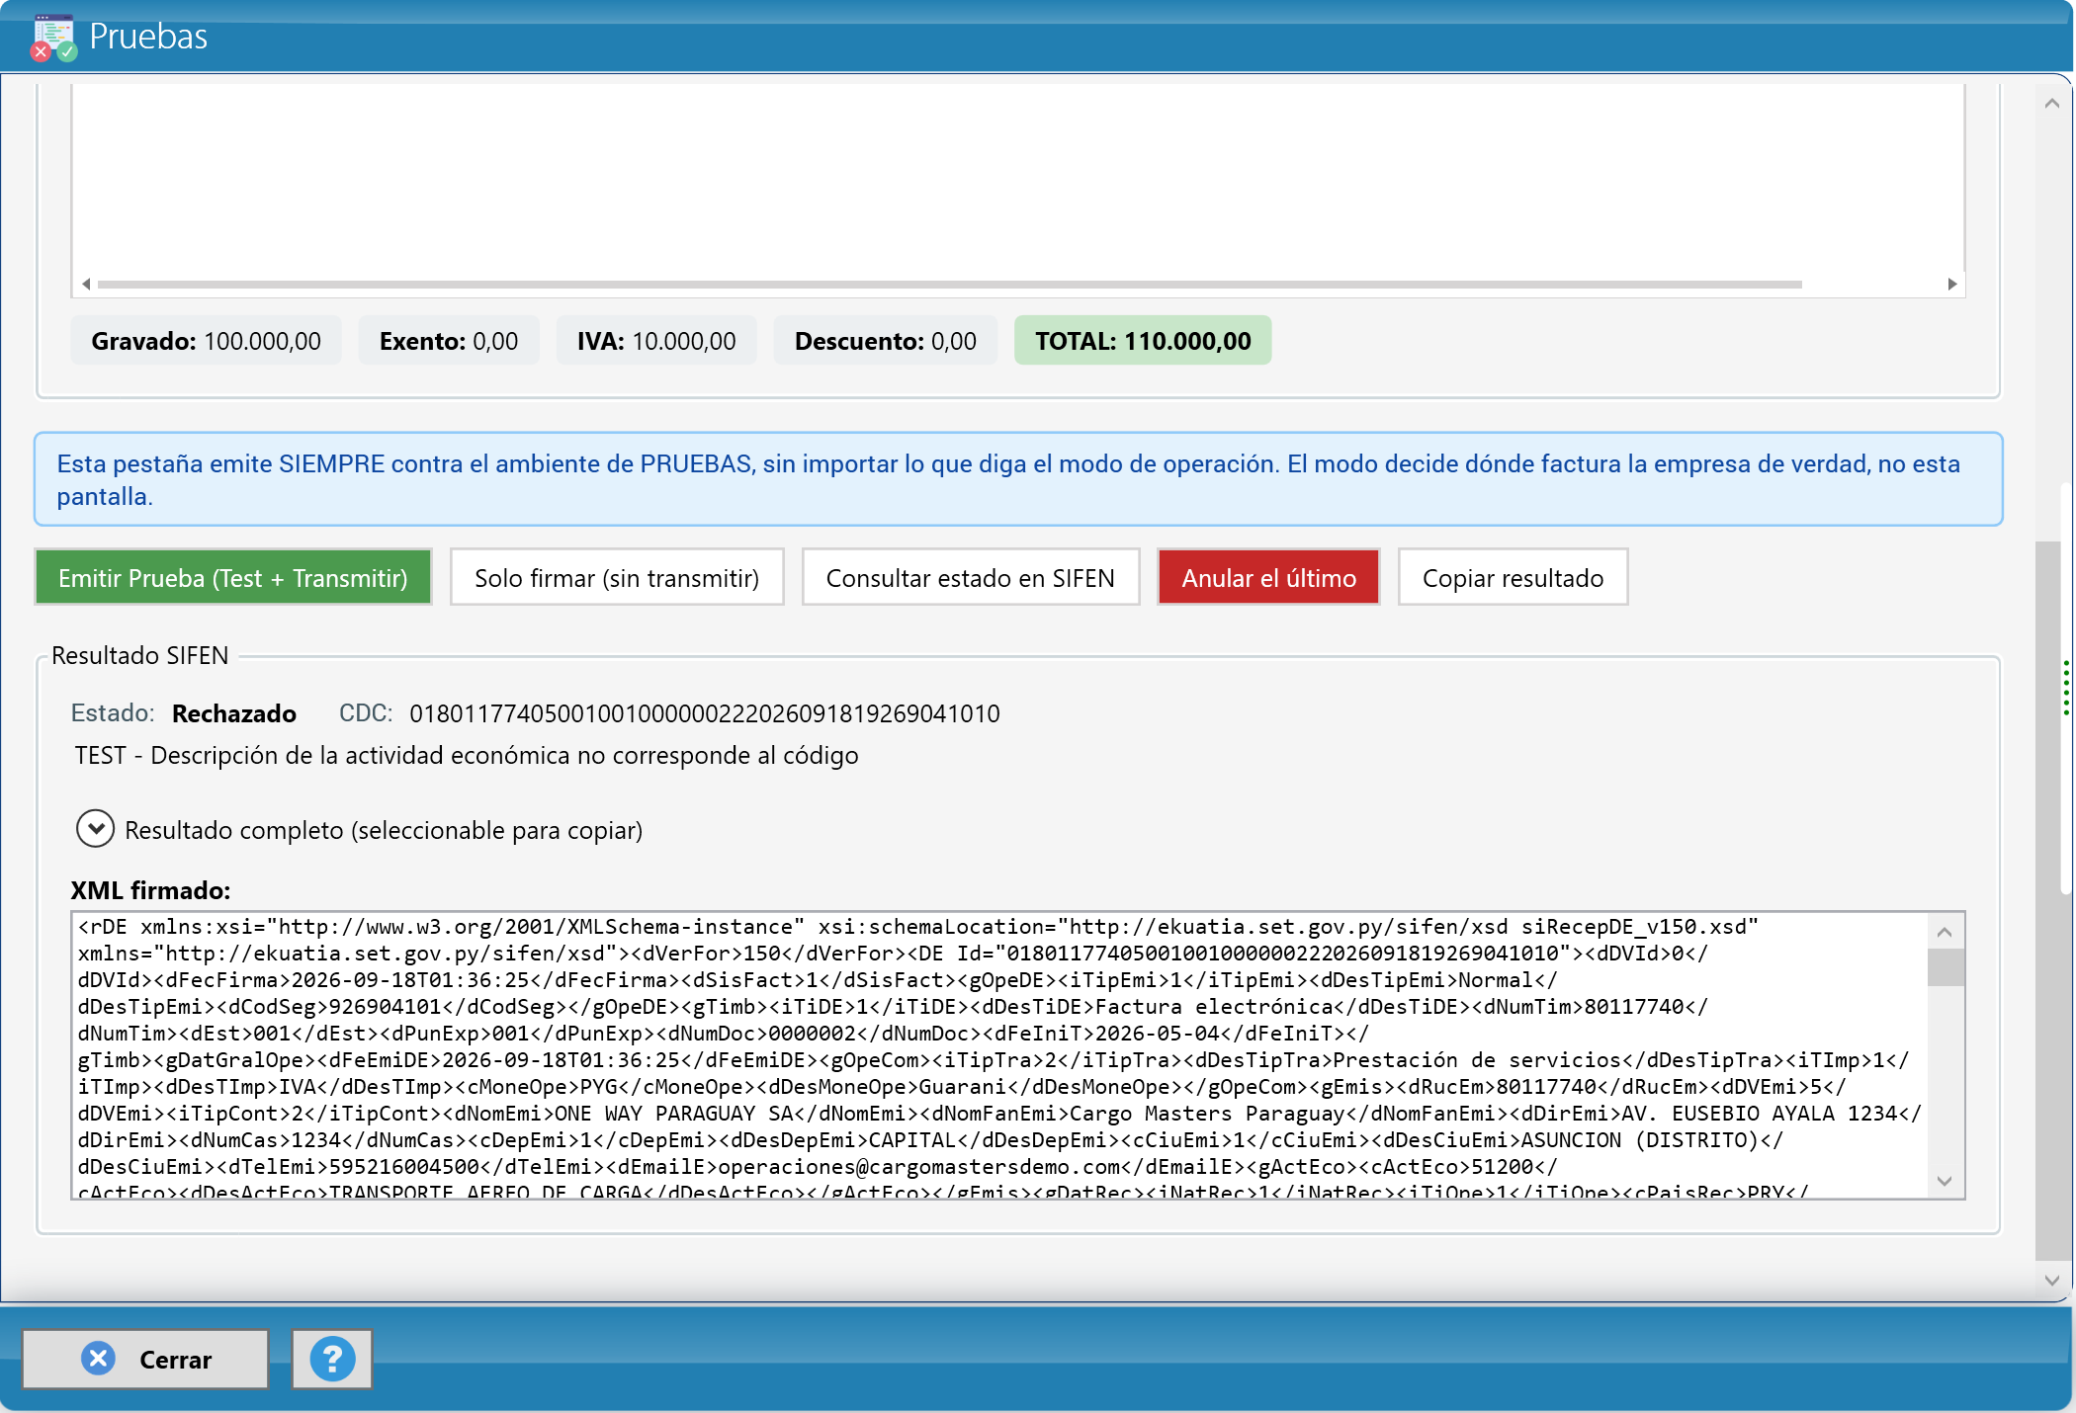Click the blue PRUEBAS environment notice
This screenshot has width=2076, height=1413.
pos(1018,479)
